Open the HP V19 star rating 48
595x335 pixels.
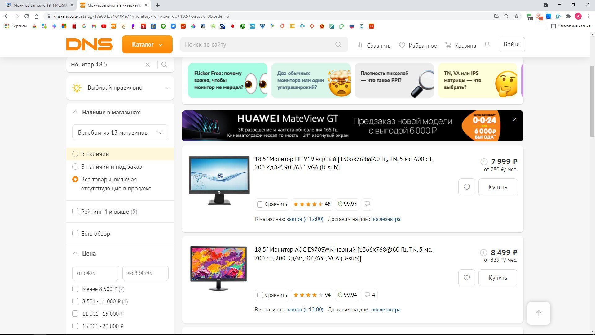[x=312, y=204]
